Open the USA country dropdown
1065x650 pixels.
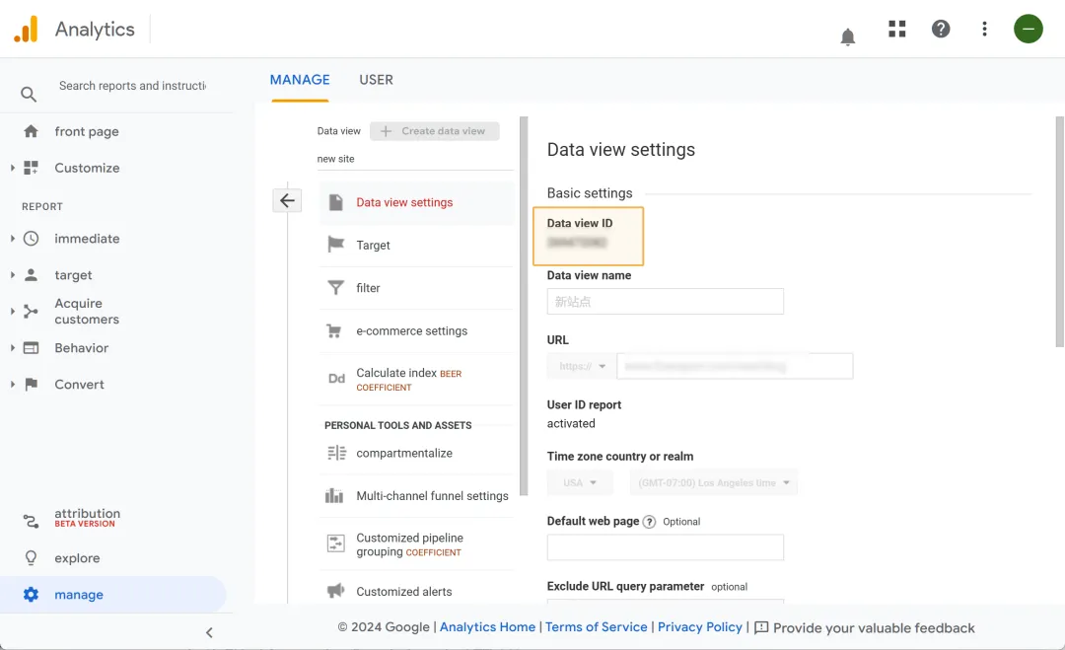pos(580,482)
